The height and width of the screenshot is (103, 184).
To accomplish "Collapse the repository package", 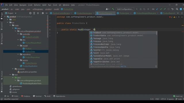I will [x=18, y=54].
